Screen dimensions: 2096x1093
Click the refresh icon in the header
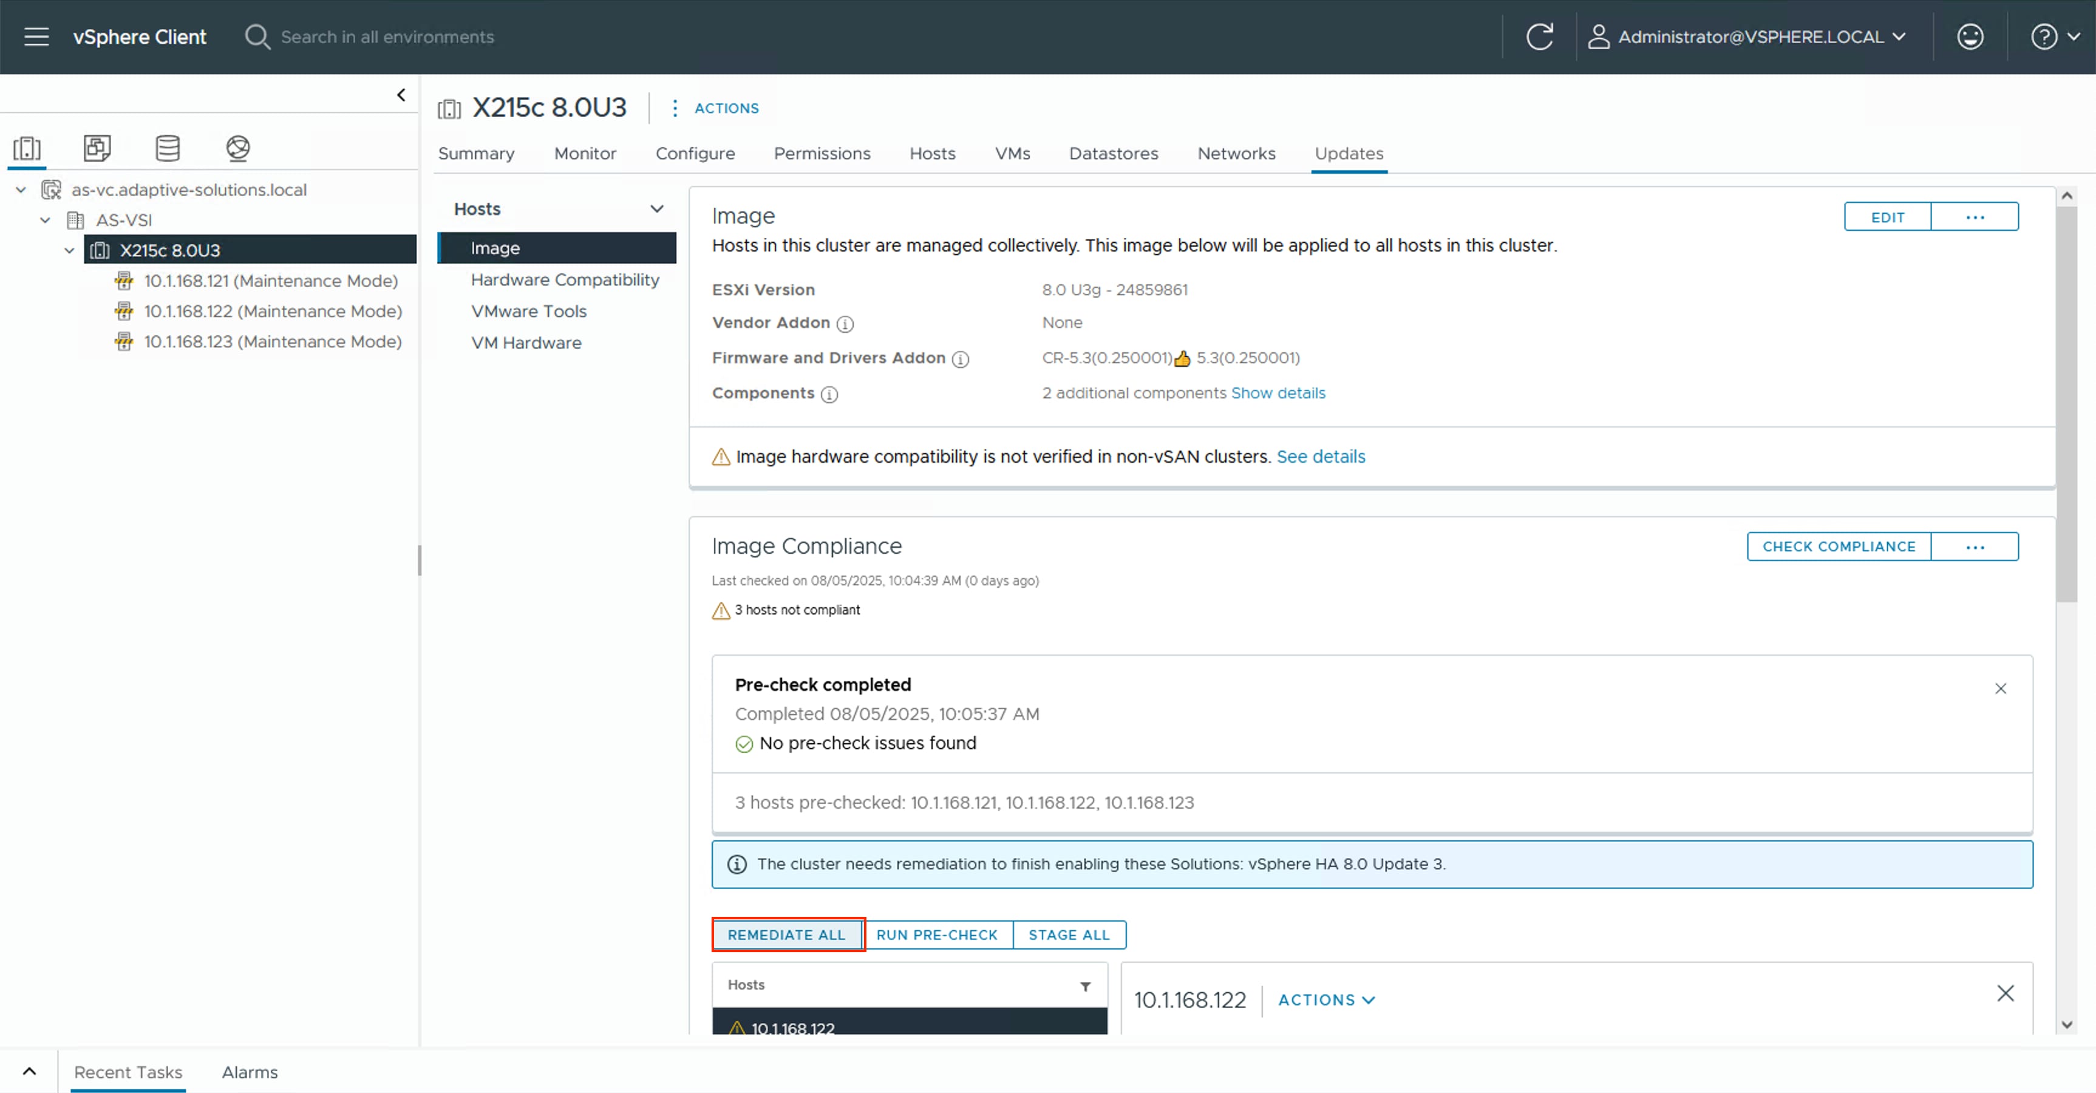[x=1540, y=36]
